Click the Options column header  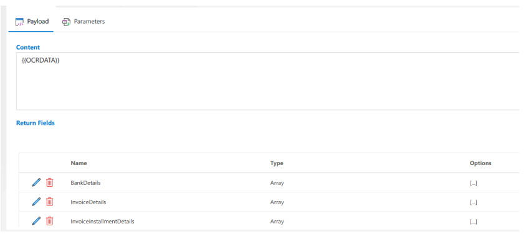pyautogui.click(x=481, y=163)
